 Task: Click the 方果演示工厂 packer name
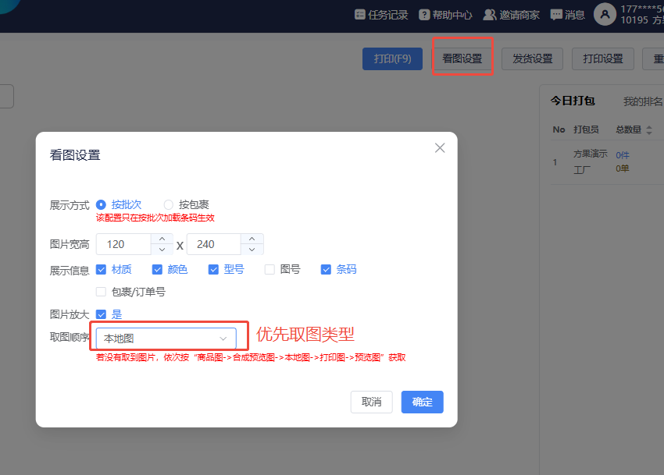[591, 161]
